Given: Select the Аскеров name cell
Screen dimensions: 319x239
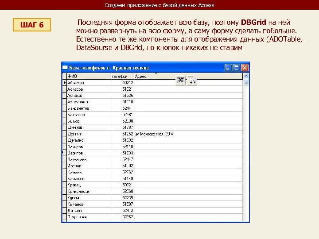Looking at the screenshot, I should point(89,89).
